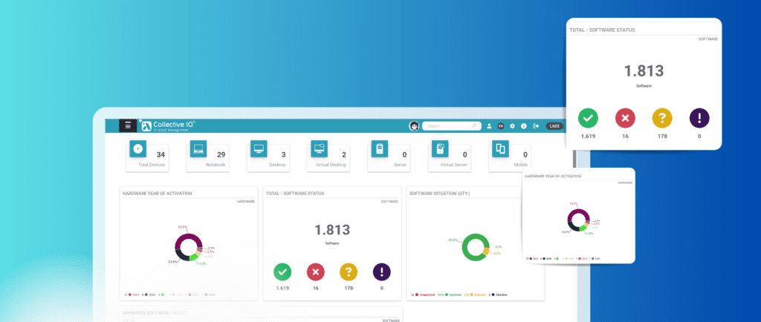
Task: Click 1.813 software total in dashboard card
Action: 332,229
